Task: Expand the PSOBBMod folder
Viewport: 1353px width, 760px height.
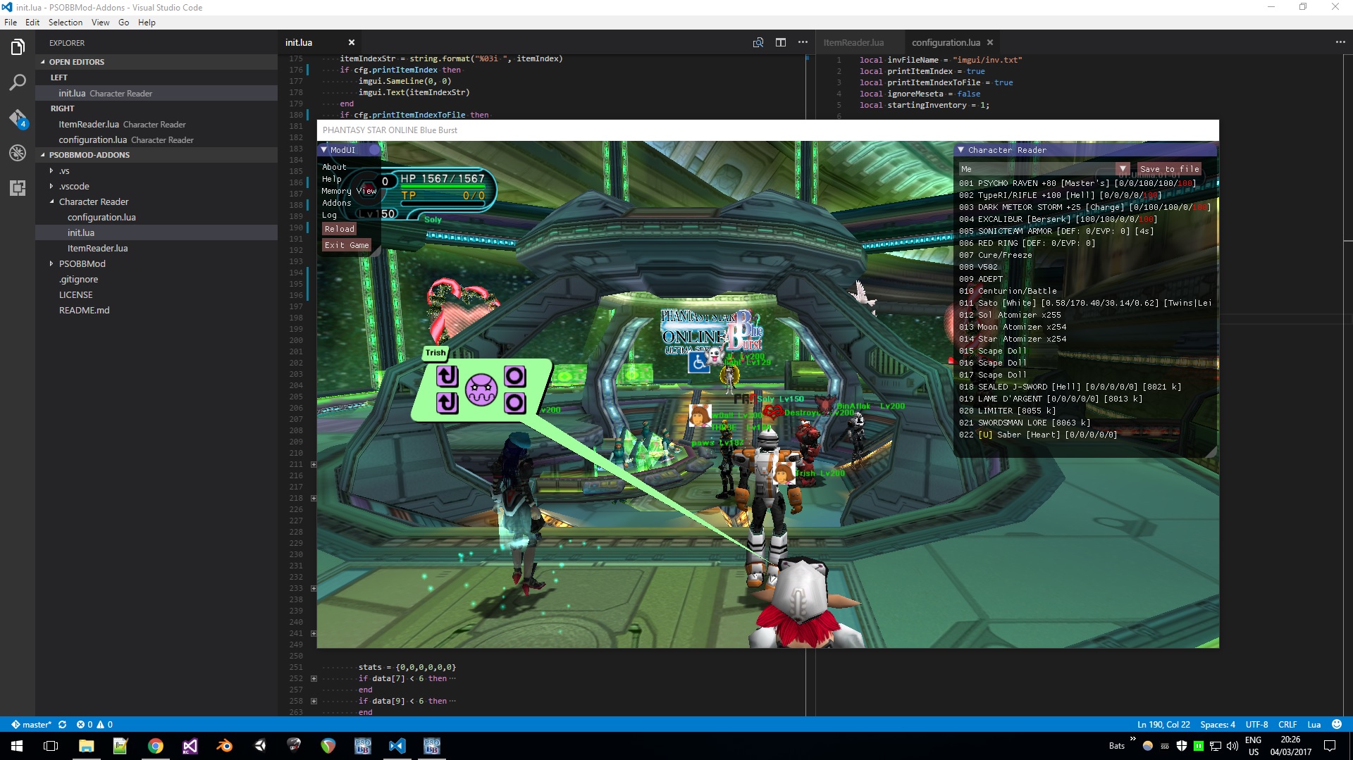Action: [51, 263]
